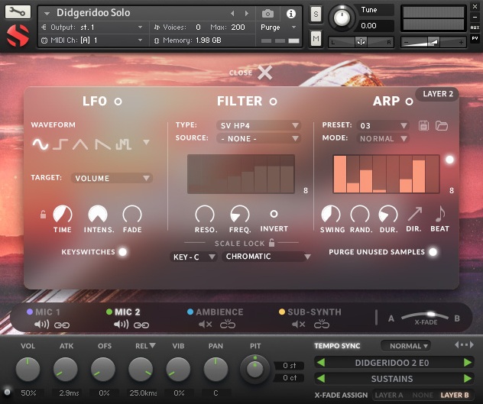Open the Tempo Sync NORMAL dropdown
The height and width of the screenshot is (404, 483).
click(406, 346)
